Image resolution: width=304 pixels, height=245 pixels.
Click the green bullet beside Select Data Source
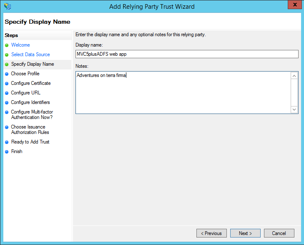pos(7,55)
